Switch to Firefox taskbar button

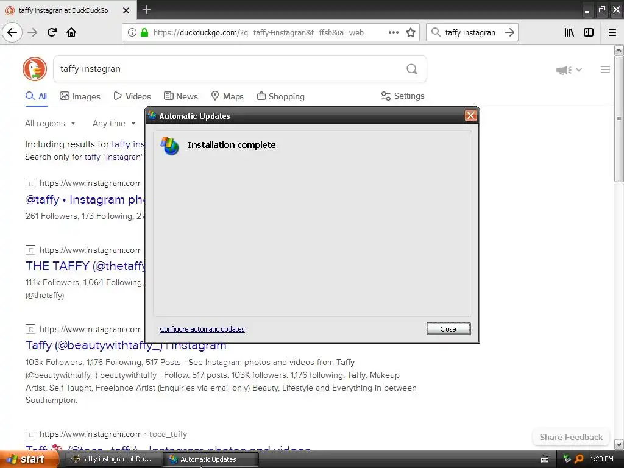(x=112, y=459)
